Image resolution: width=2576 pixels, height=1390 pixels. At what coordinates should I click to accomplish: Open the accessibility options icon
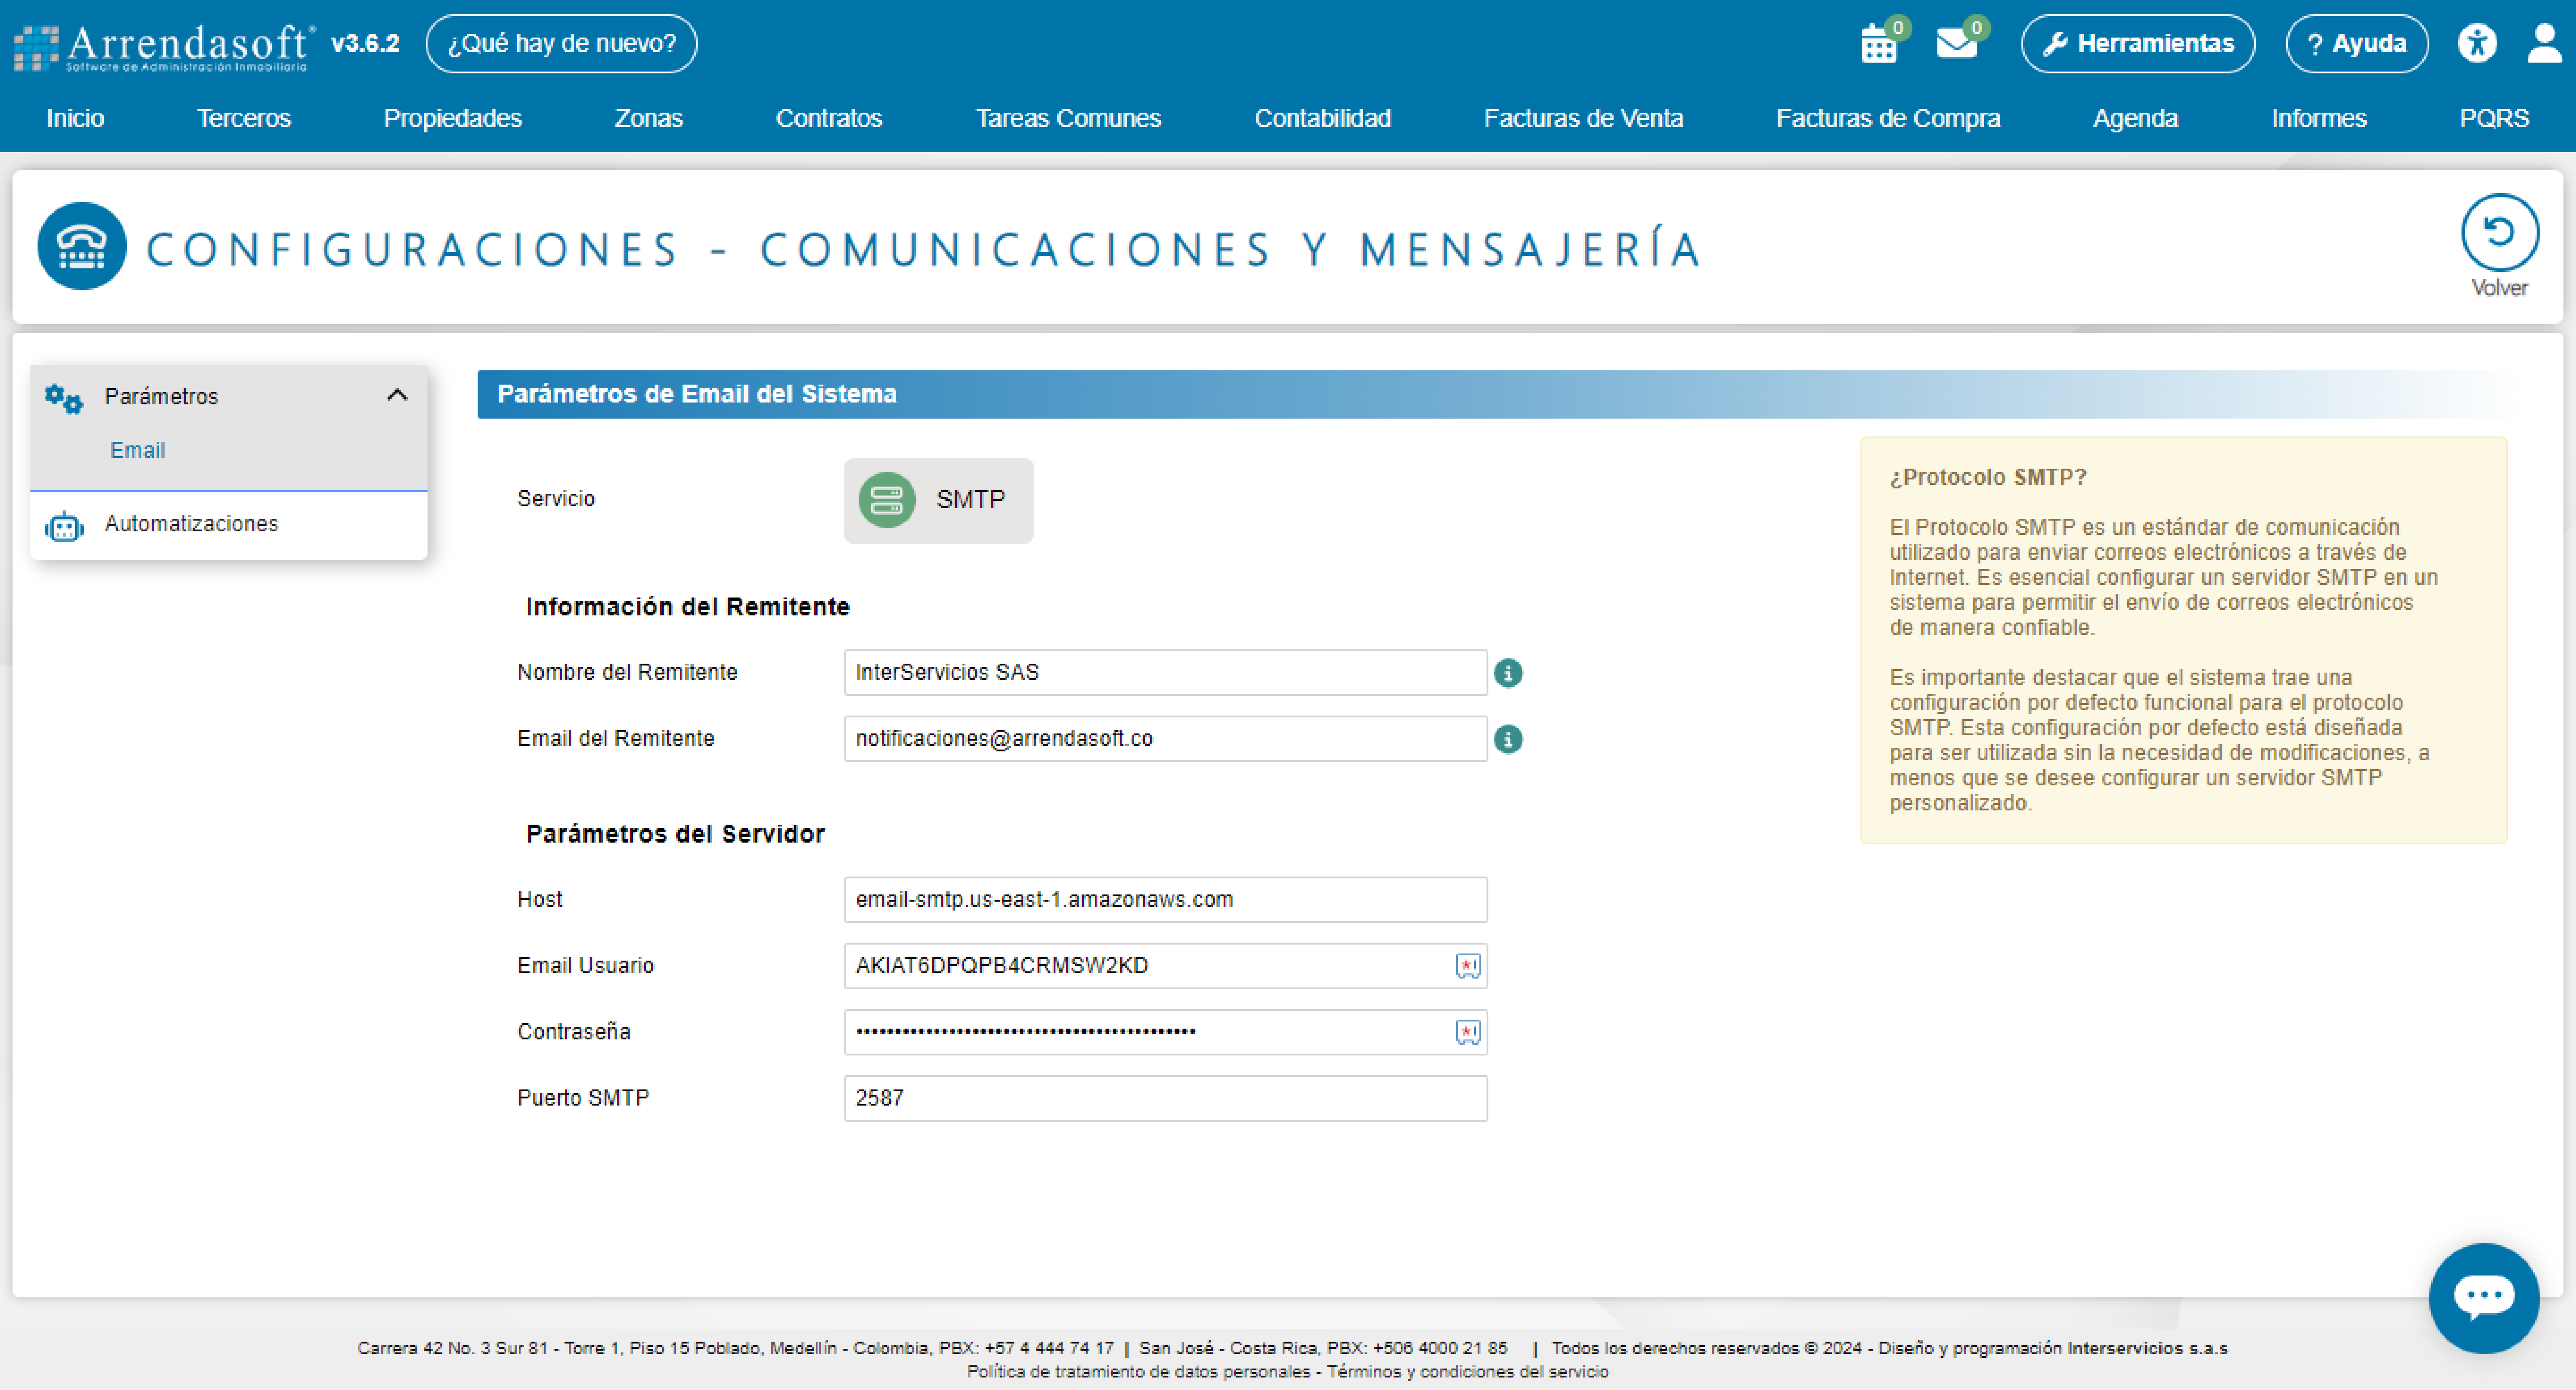click(2477, 43)
